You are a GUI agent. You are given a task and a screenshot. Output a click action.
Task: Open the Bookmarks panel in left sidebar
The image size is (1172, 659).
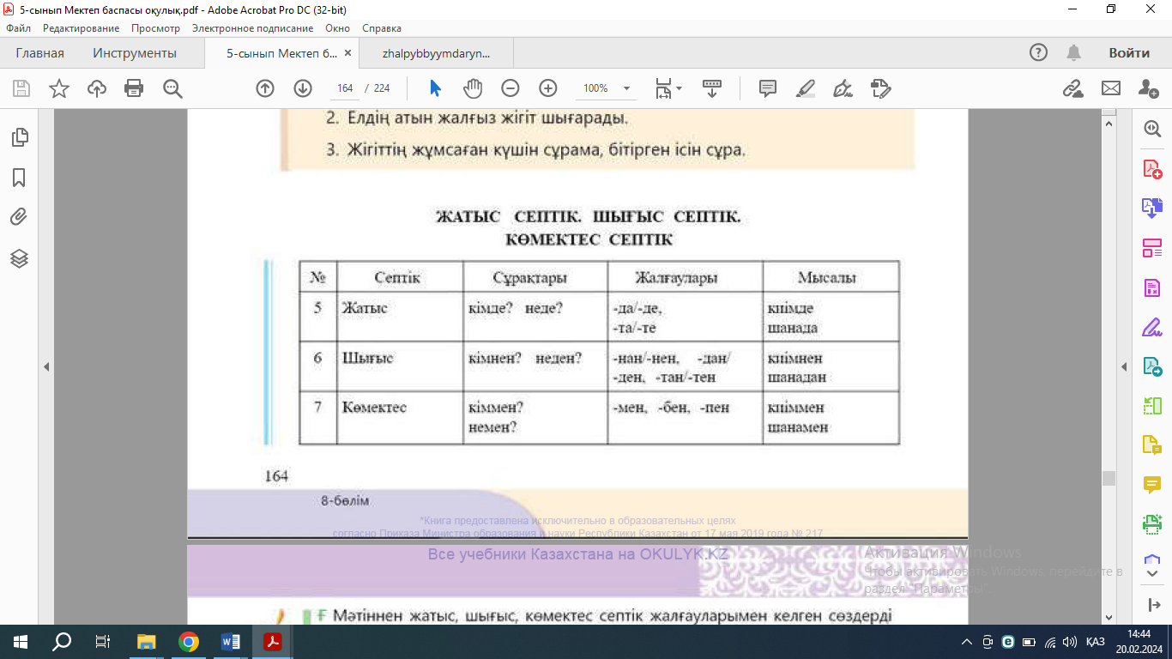click(x=19, y=178)
